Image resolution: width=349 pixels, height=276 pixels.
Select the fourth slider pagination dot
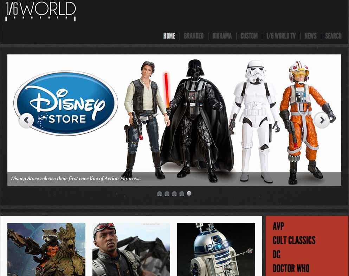pos(182,194)
